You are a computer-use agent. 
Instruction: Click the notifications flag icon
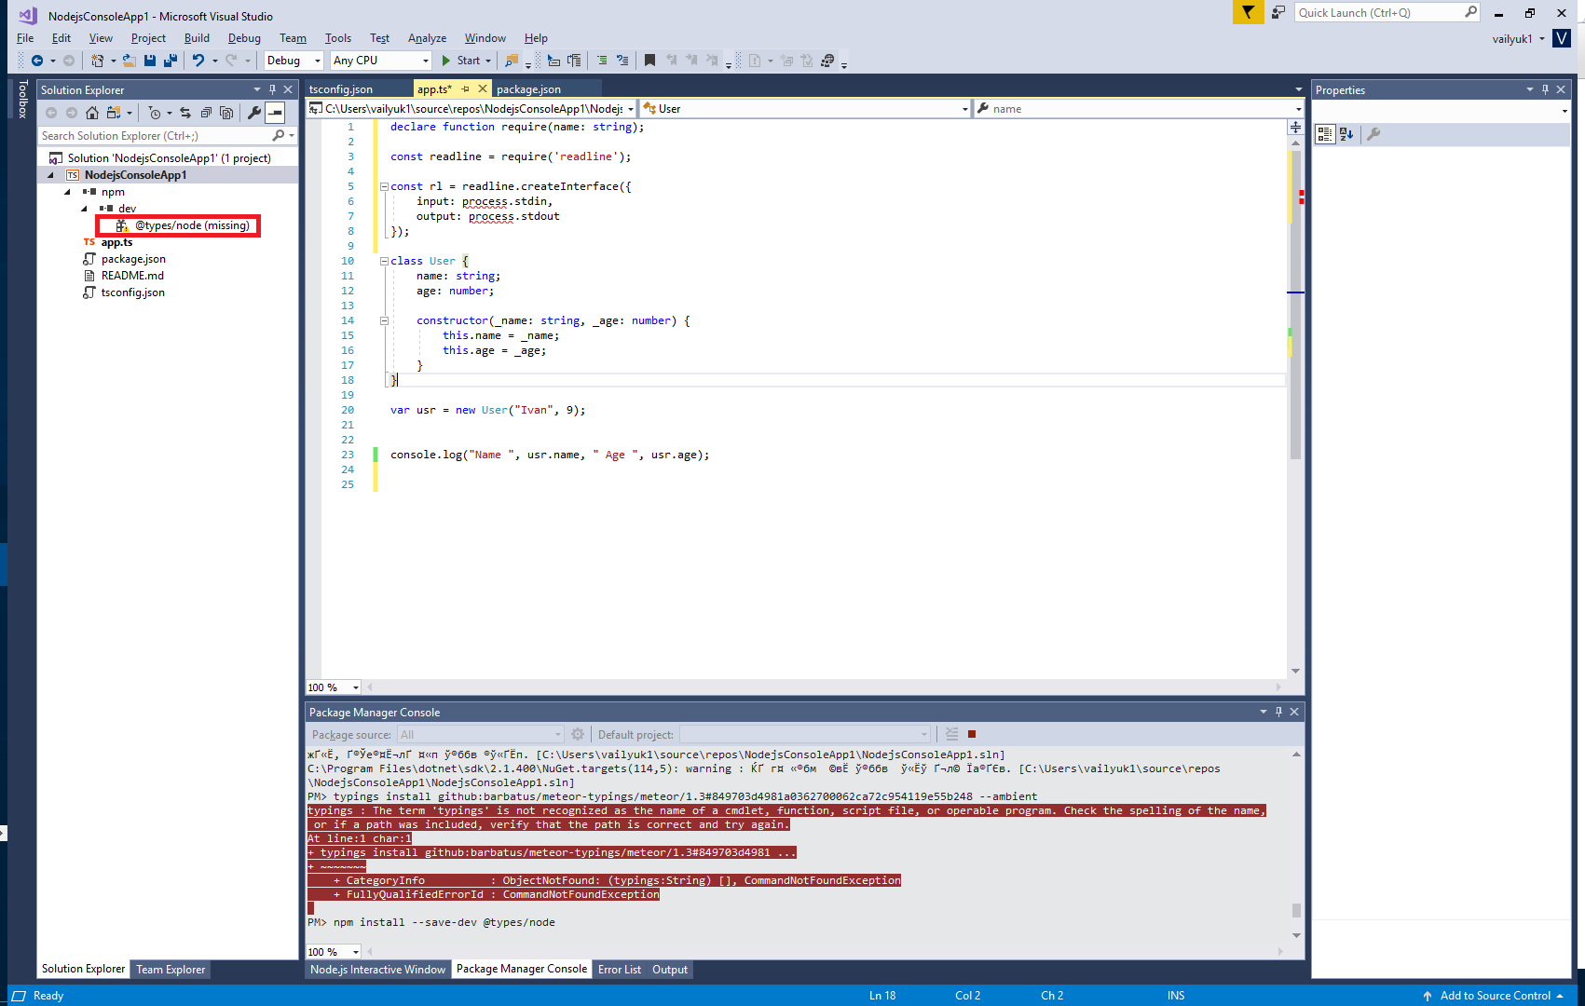coord(1248,12)
